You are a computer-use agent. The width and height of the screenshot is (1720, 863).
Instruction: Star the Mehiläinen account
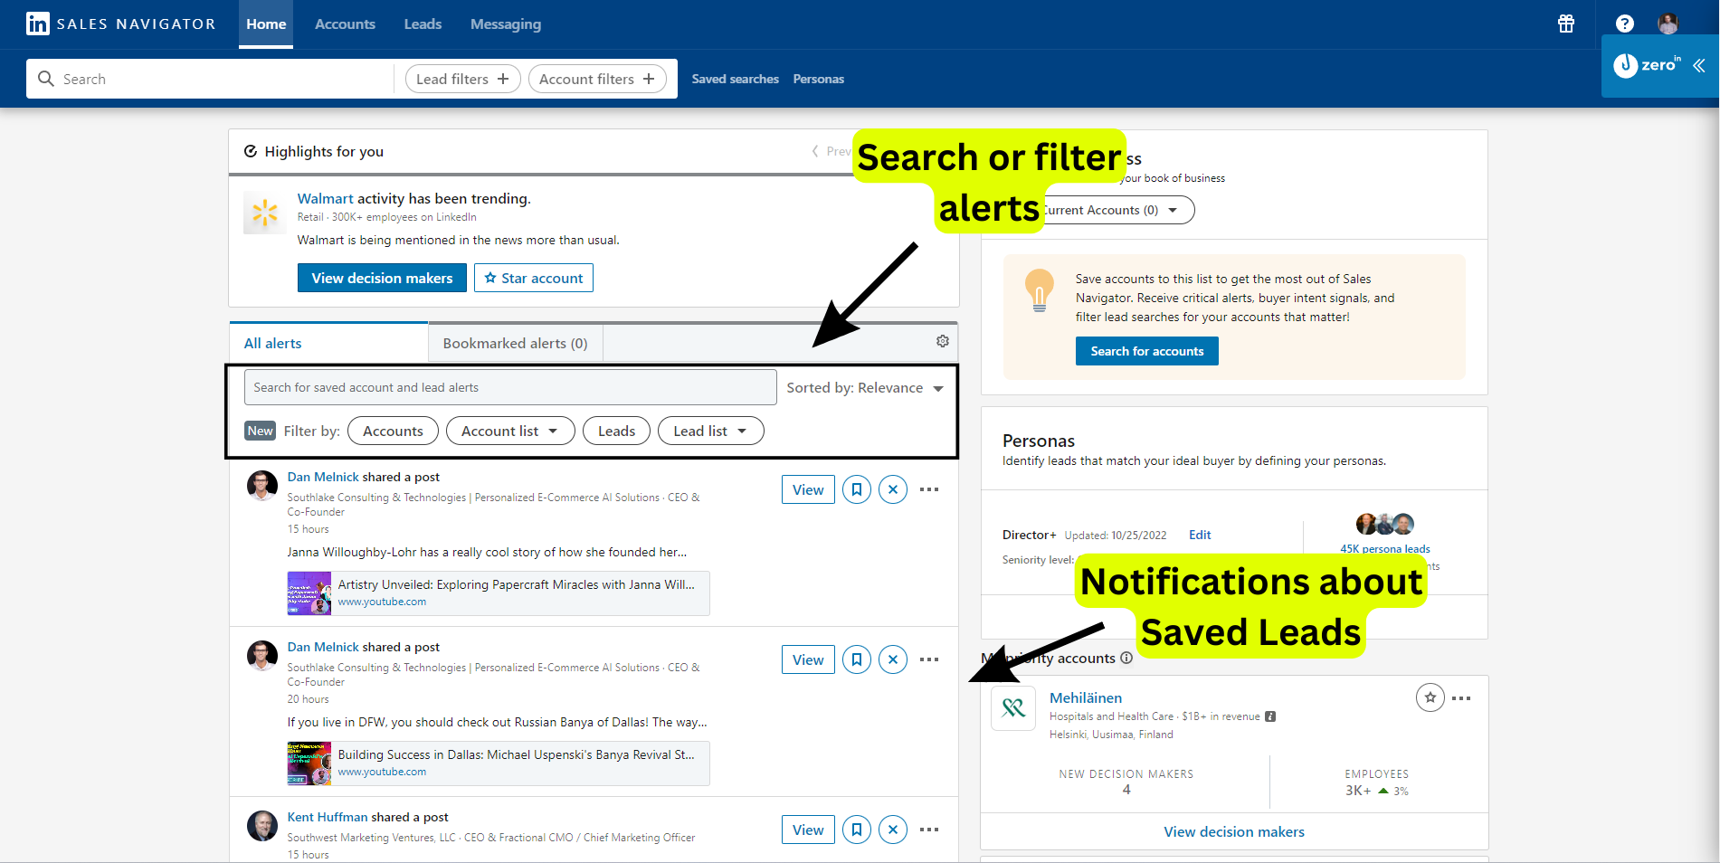1430,697
